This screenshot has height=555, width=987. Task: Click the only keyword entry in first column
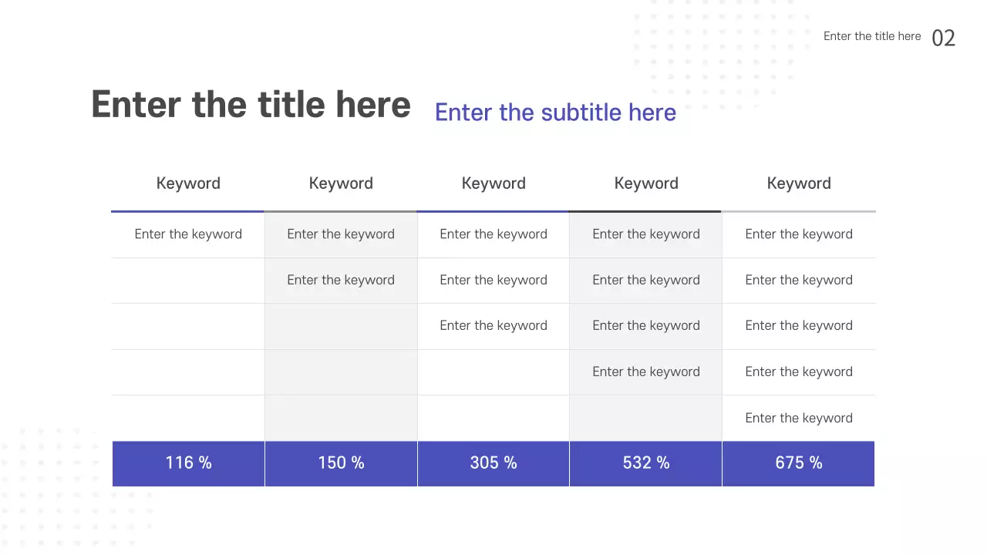[188, 234]
